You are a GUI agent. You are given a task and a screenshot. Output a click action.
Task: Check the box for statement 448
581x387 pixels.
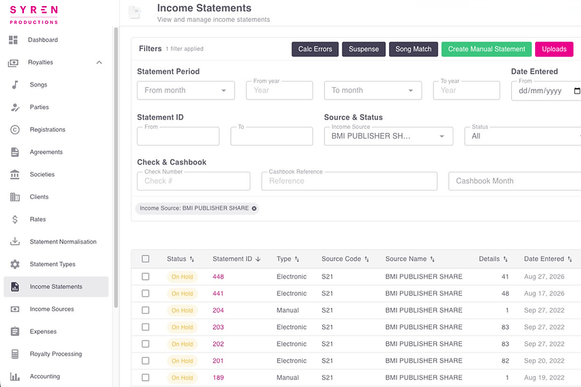[x=146, y=276]
